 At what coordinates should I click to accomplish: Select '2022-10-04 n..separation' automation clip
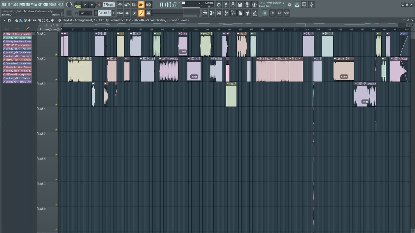point(17,34)
